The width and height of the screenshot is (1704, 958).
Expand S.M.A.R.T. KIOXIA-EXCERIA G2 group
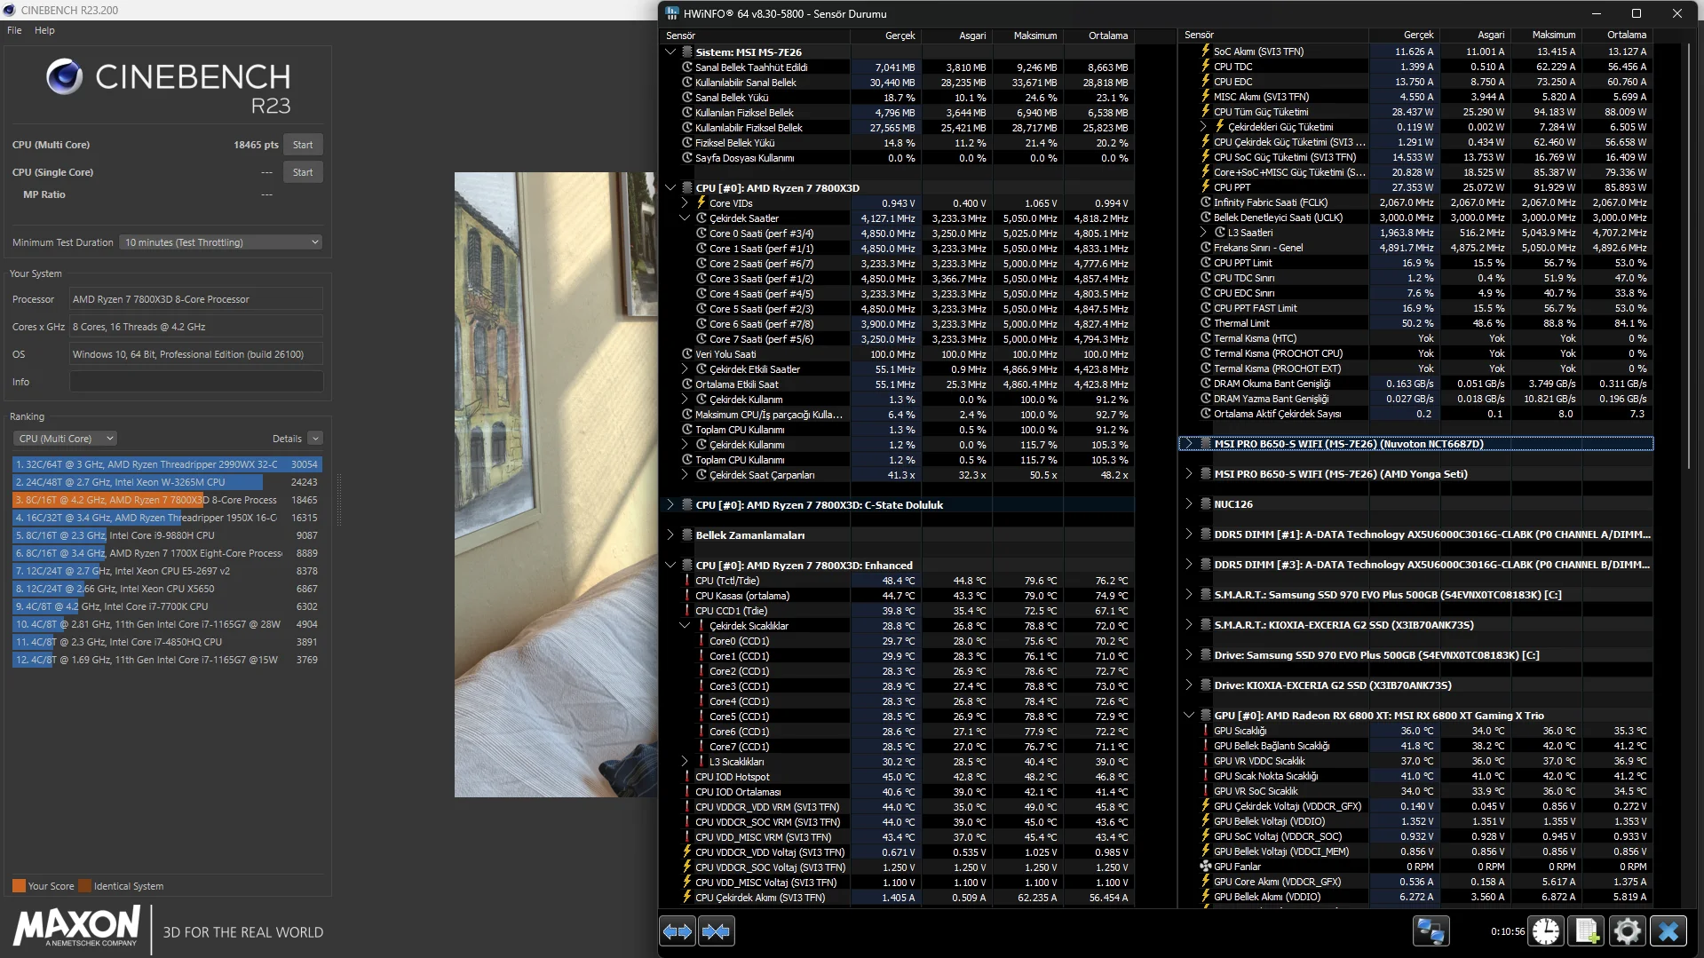[1189, 625]
